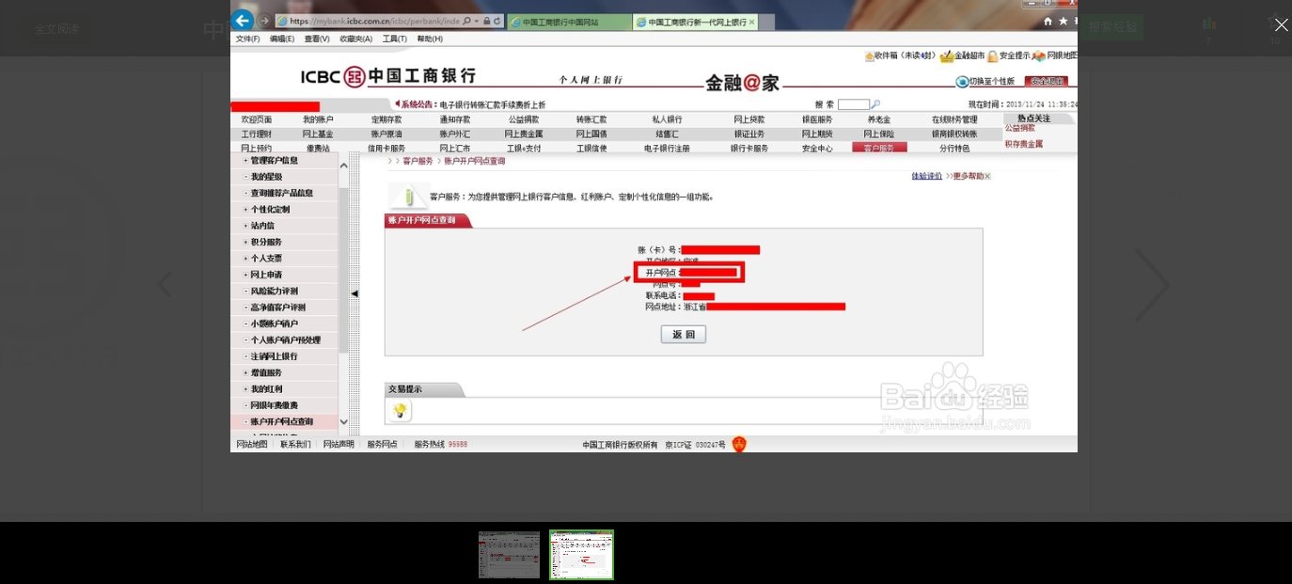Image resolution: width=1292 pixels, height=584 pixels.
Task: Click the magnifier icon beside the search box
Action: coord(875,104)
